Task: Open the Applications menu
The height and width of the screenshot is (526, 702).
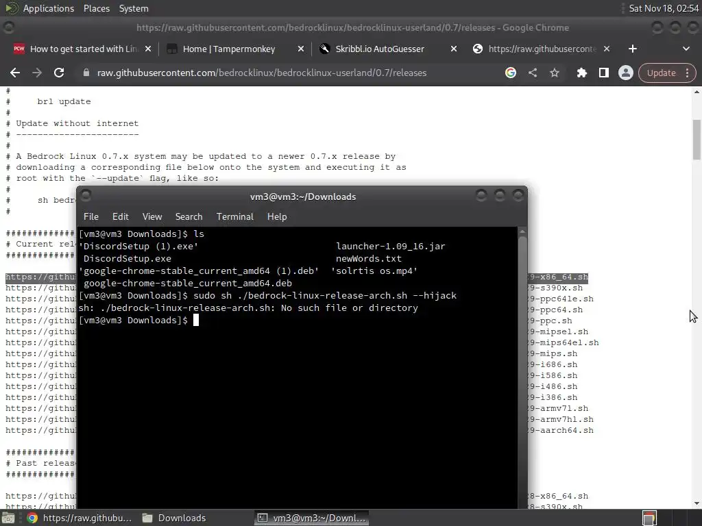Action: (49, 8)
